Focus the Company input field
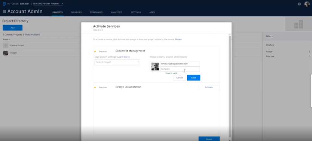The width and height of the screenshot is (312, 141). (x=180, y=69)
